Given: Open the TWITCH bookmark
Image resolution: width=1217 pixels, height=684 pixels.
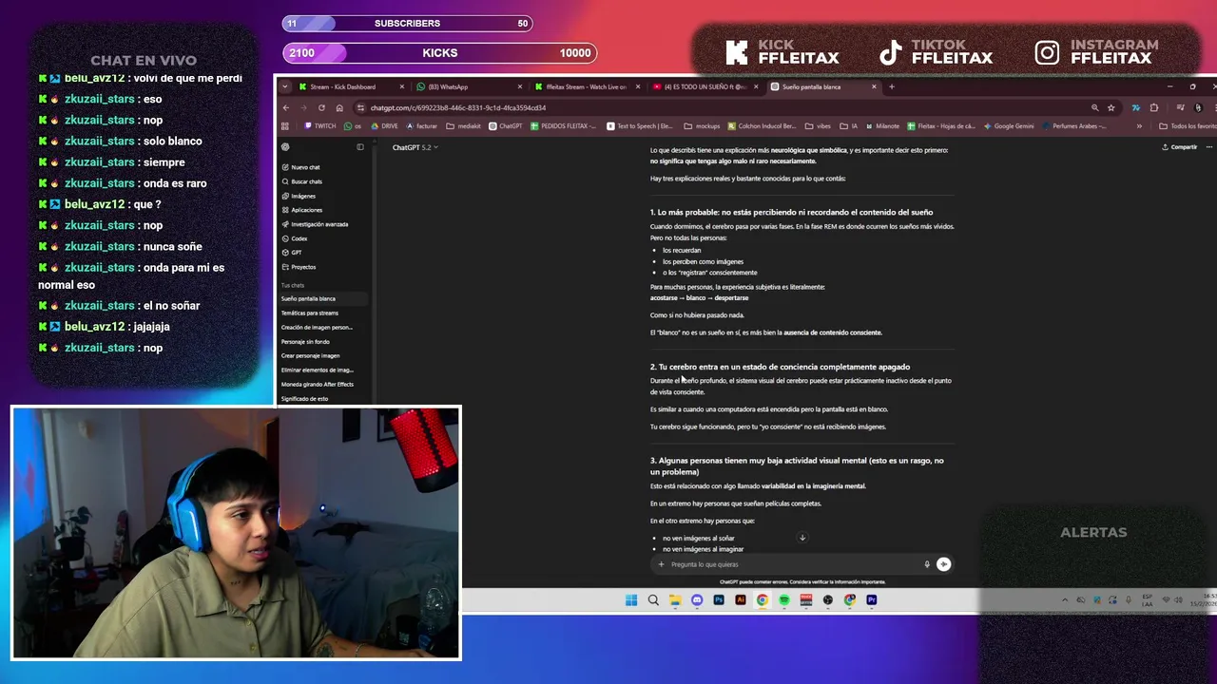Looking at the screenshot, I should (319, 125).
